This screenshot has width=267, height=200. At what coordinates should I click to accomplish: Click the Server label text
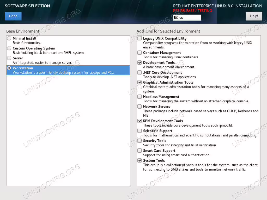18,58
